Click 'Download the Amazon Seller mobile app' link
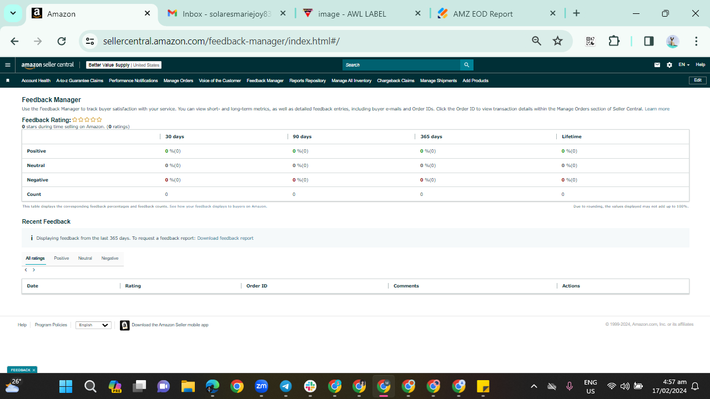The image size is (710, 399). (x=170, y=325)
